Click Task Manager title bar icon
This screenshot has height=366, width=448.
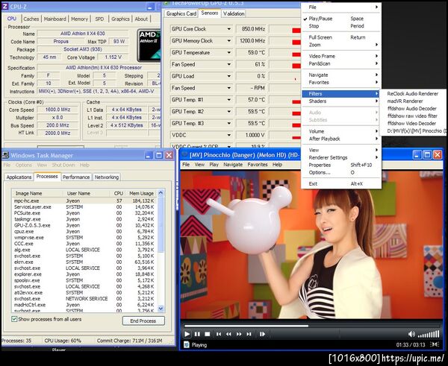coord(5,155)
